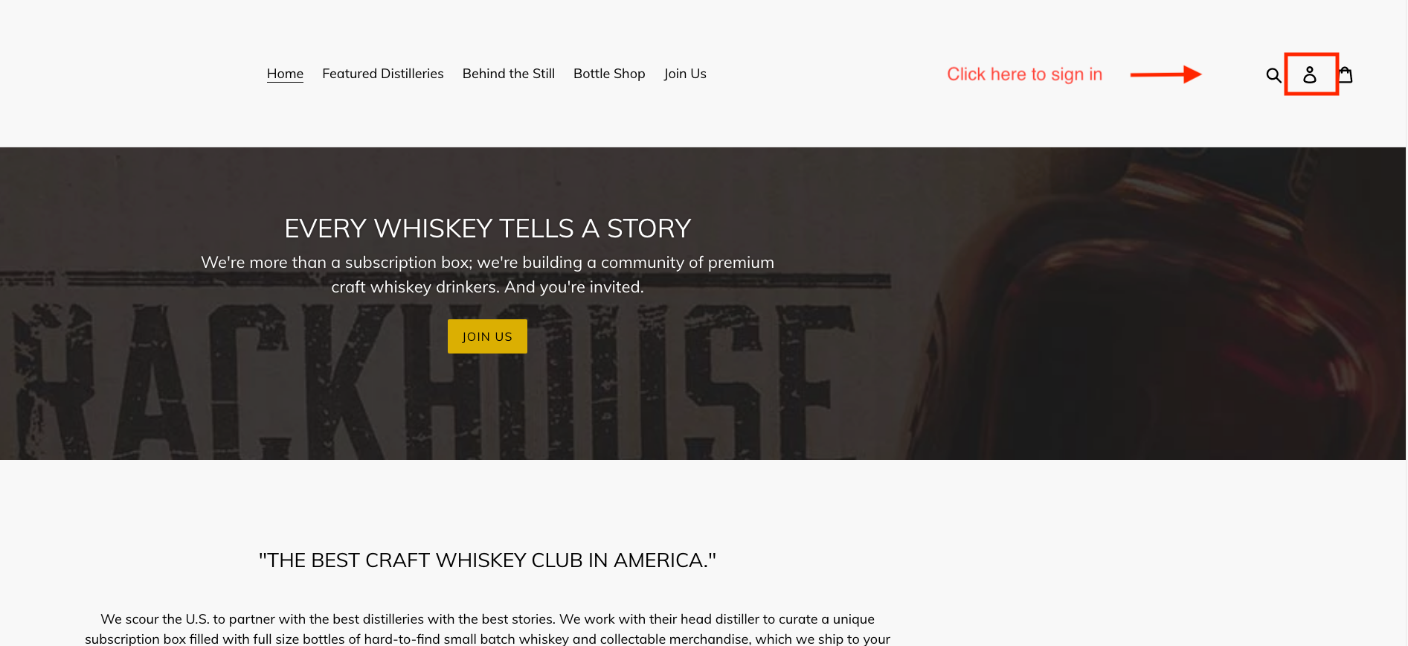Click the Every Whiskey Tells a Story heading
Image resolution: width=1408 pixels, height=646 pixels.
tap(488, 228)
